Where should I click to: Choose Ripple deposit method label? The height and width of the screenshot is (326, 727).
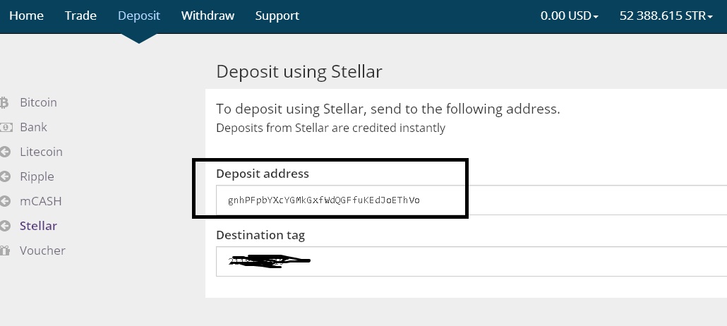tap(37, 177)
